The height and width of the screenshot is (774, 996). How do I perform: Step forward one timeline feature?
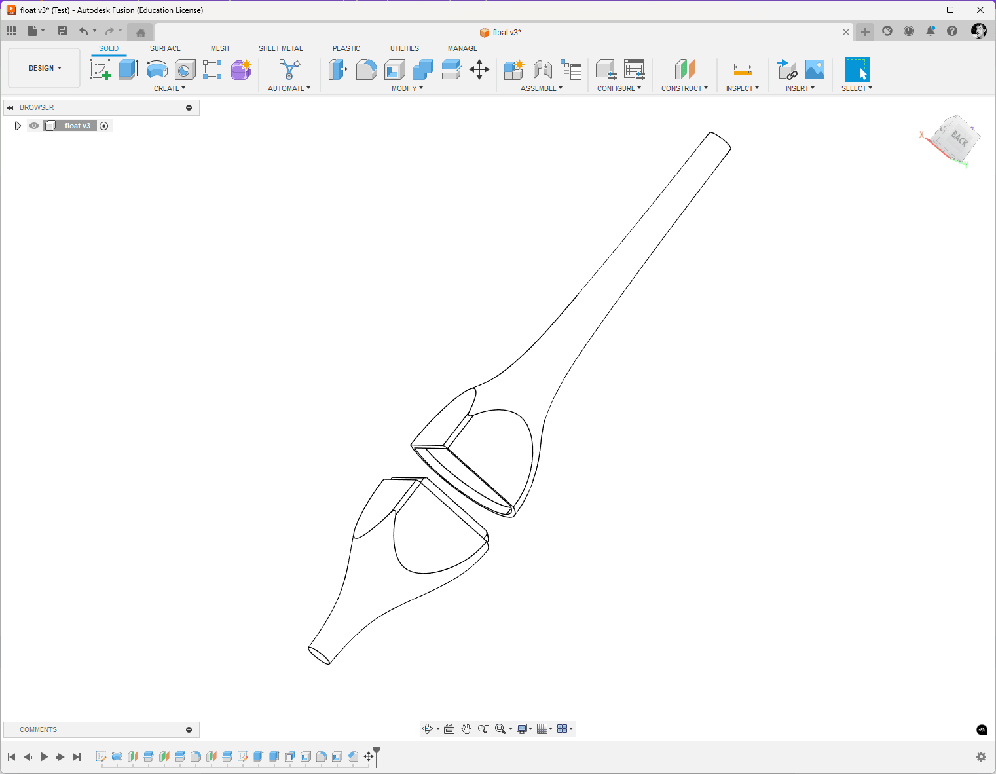point(60,757)
